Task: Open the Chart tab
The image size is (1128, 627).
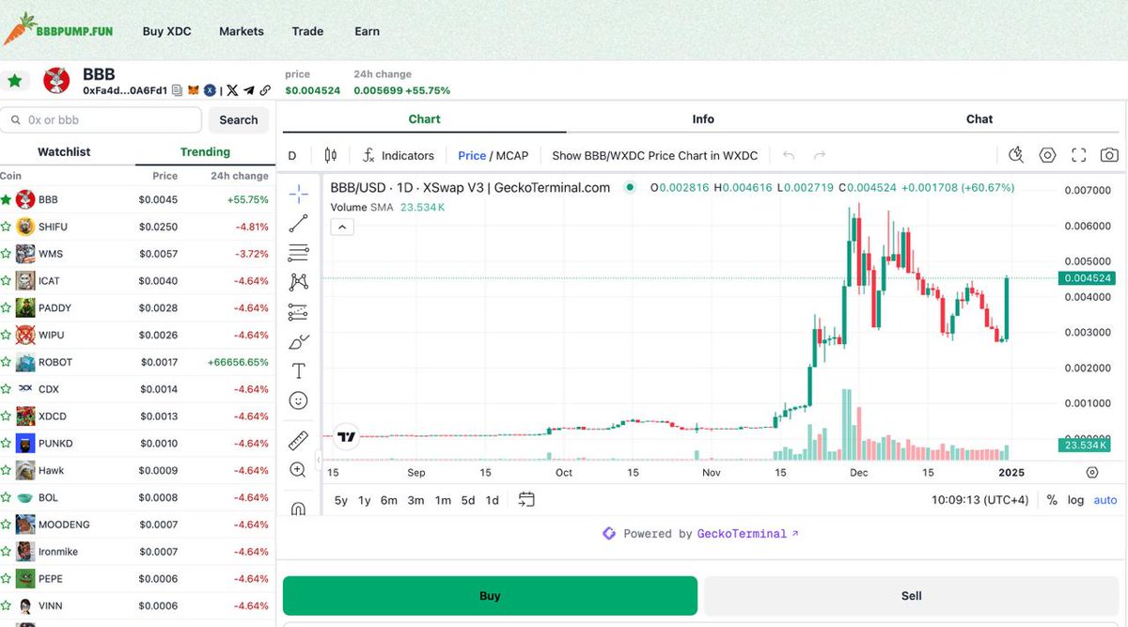Action: pyautogui.click(x=425, y=119)
